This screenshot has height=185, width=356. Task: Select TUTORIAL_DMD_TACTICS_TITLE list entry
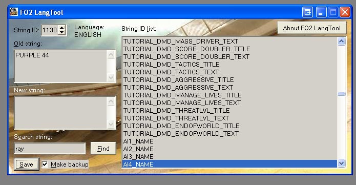(x=229, y=65)
